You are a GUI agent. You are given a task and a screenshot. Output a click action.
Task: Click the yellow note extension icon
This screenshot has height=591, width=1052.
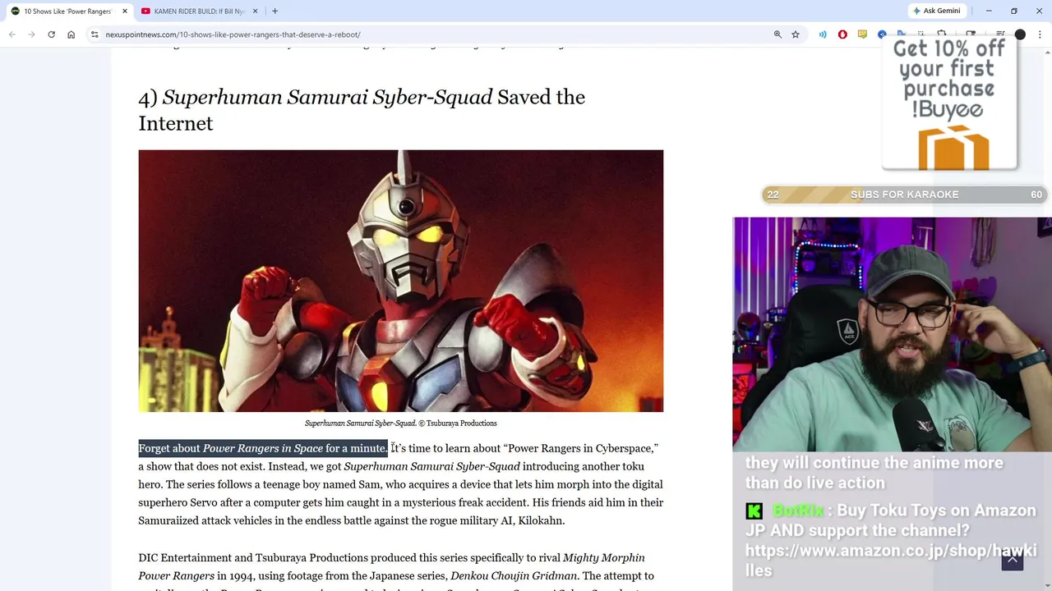[x=862, y=34]
